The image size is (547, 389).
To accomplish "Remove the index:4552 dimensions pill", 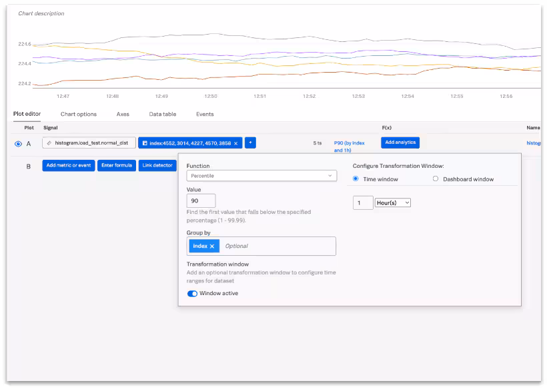I will pyautogui.click(x=237, y=143).
